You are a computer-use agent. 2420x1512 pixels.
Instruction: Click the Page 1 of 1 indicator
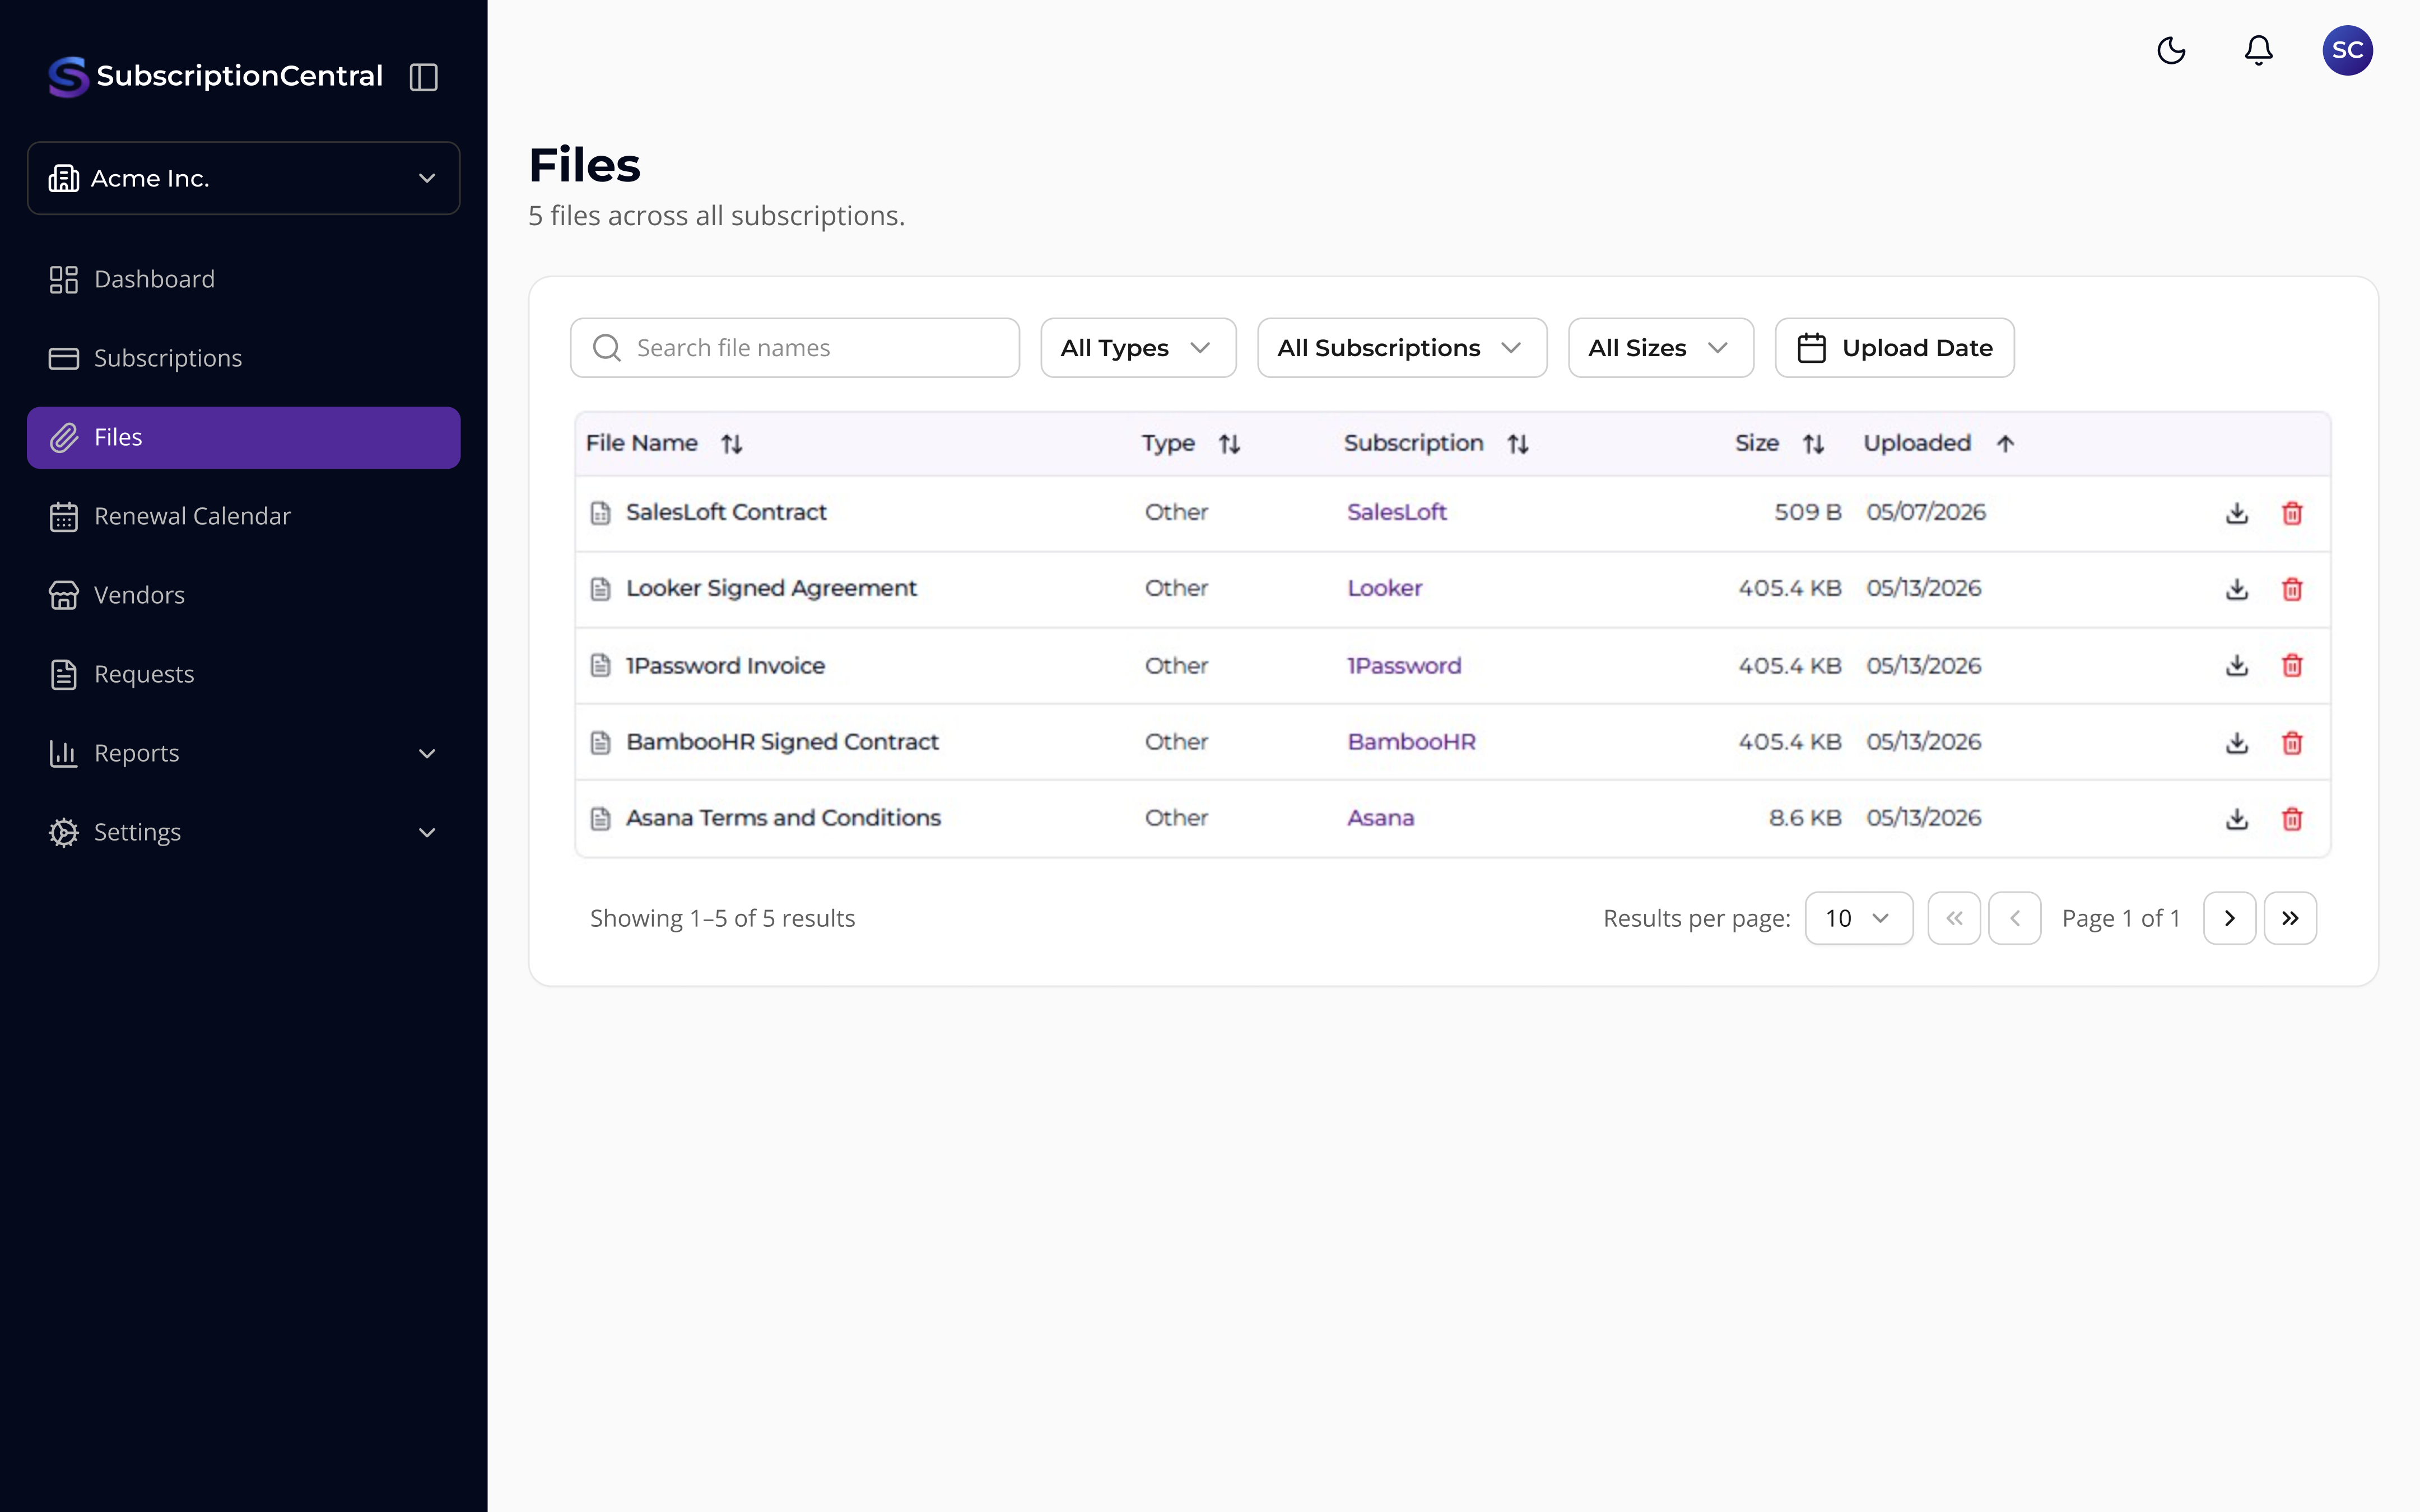coord(2121,918)
